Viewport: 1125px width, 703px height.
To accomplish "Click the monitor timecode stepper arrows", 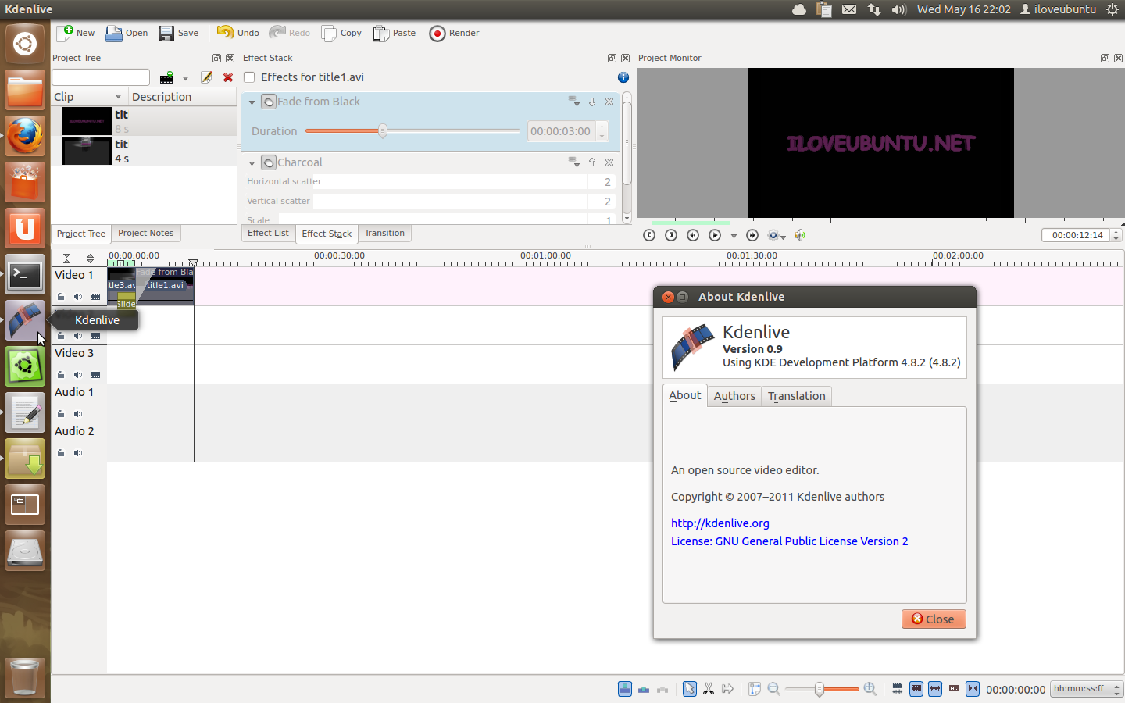I will [1116, 235].
